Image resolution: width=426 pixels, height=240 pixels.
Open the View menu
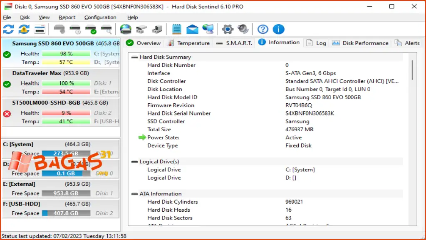click(x=44, y=17)
